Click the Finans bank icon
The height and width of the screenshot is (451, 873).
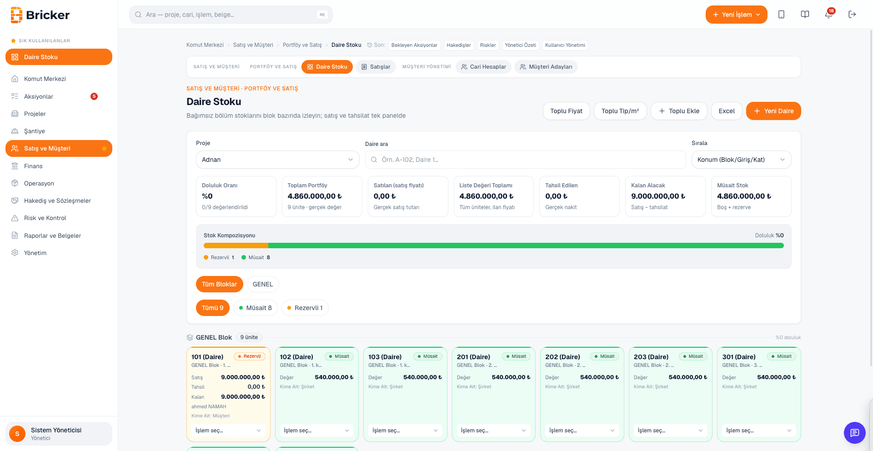pos(15,166)
